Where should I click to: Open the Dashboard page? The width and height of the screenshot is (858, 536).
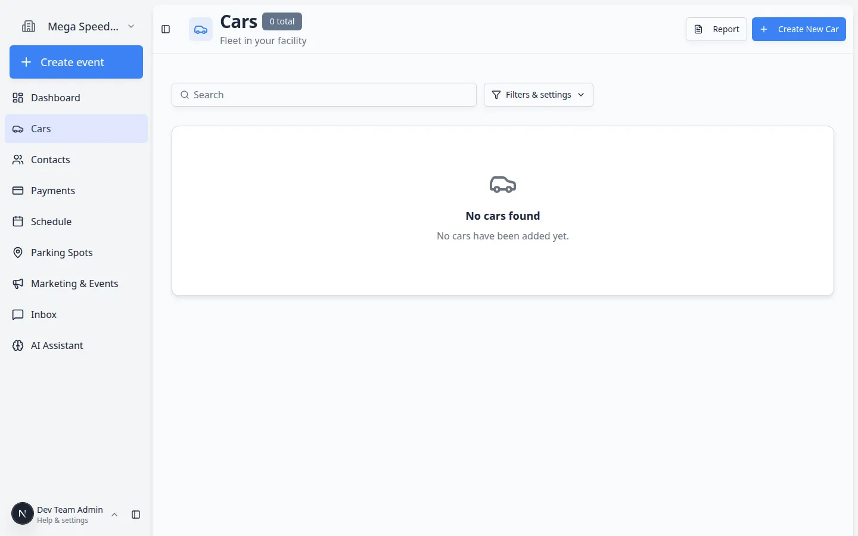click(x=76, y=98)
